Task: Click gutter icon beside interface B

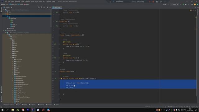Action: 57,21
